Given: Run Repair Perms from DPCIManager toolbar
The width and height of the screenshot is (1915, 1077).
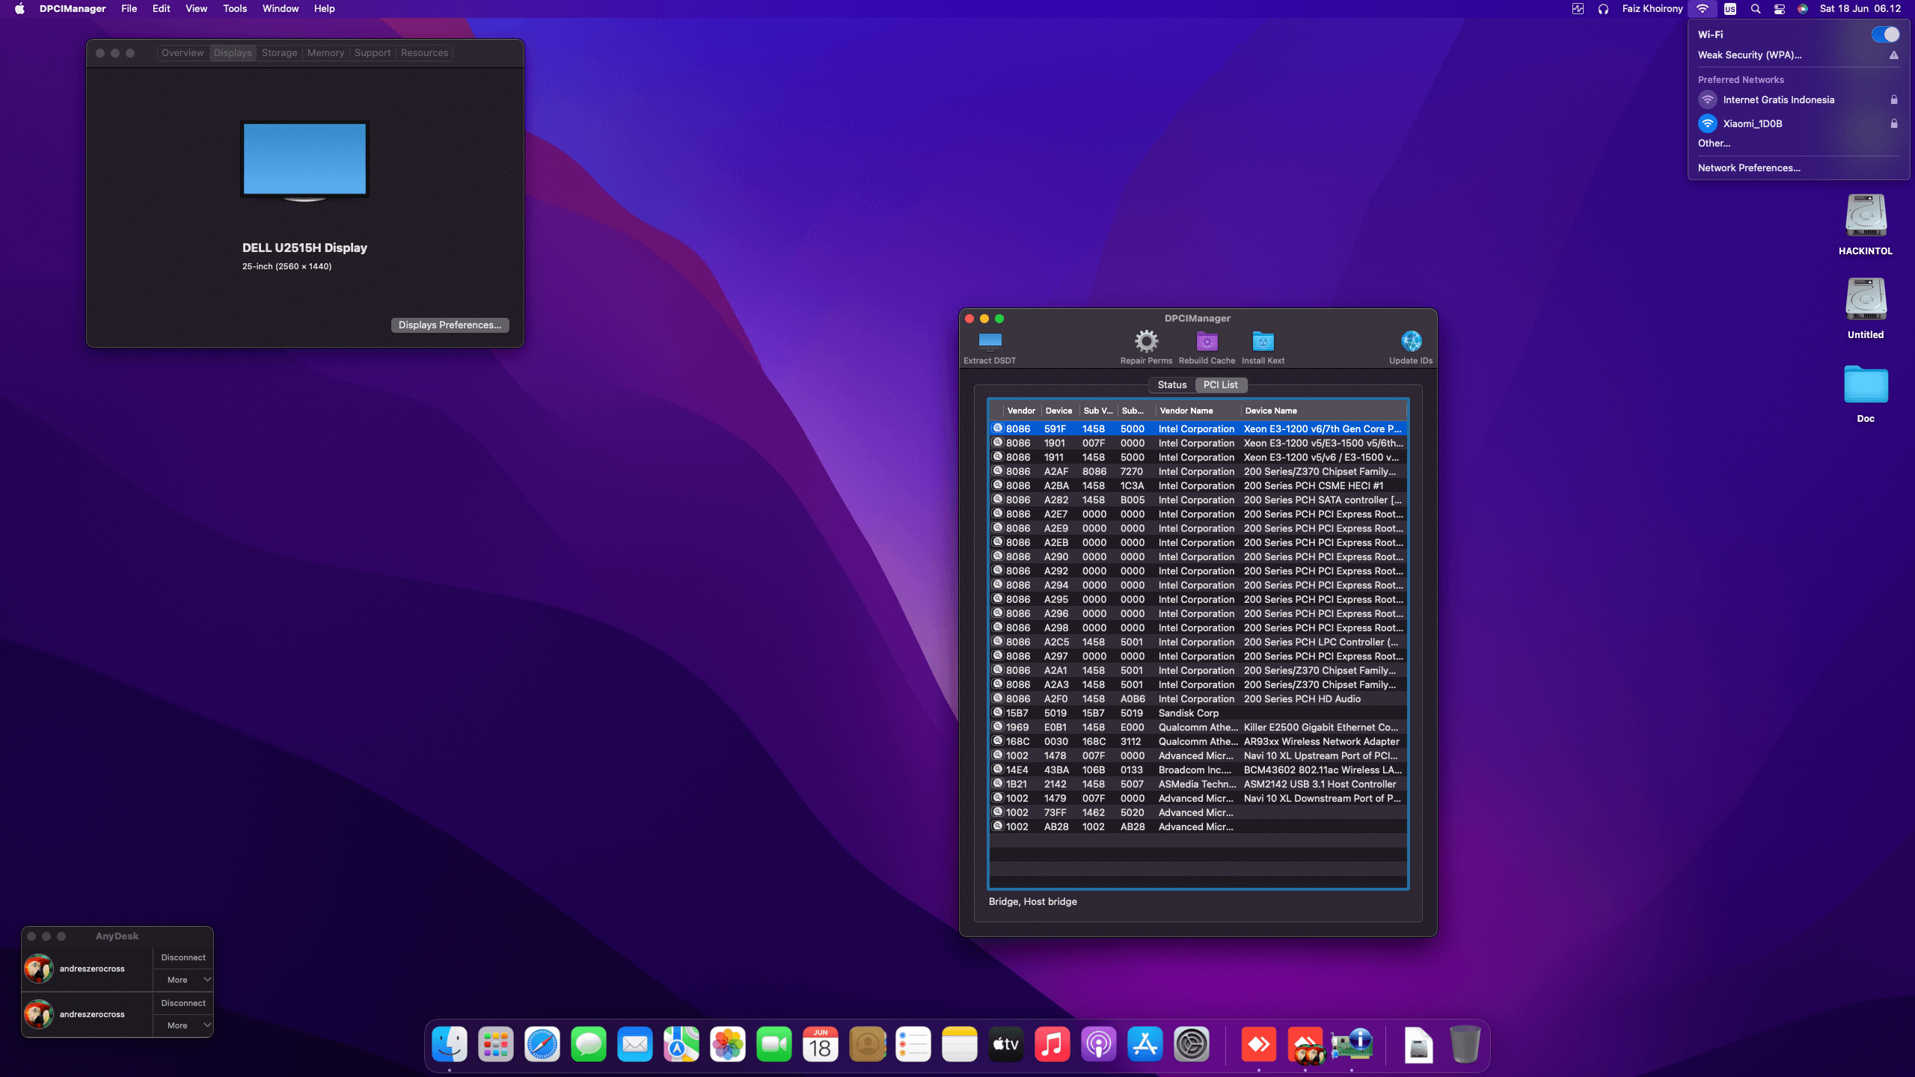Looking at the screenshot, I should pyautogui.click(x=1146, y=342).
